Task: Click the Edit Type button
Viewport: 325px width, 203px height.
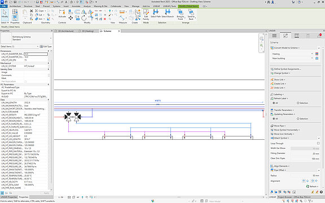Action: 46,47
